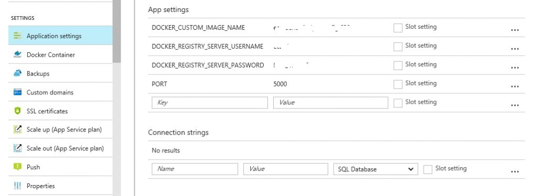
Task: Click the Scale out plan icon
Action: click(x=17, y=148)
